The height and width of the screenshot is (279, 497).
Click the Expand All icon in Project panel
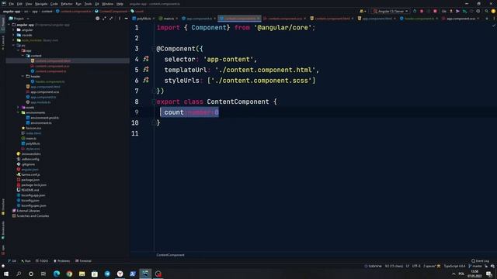tap(104, 19)
